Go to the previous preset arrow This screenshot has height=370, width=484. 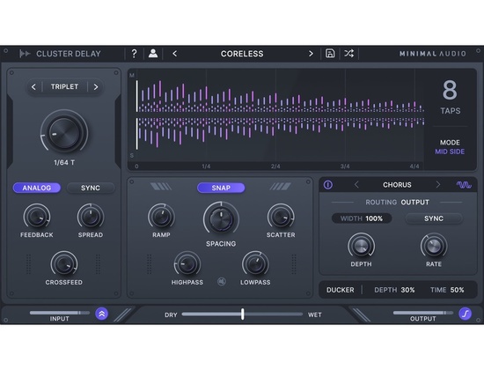(x=175, y=54)
